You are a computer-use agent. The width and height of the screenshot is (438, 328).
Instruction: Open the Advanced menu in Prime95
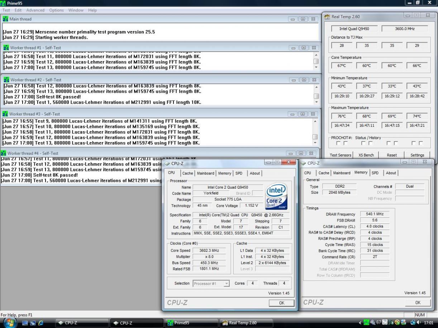35,10
